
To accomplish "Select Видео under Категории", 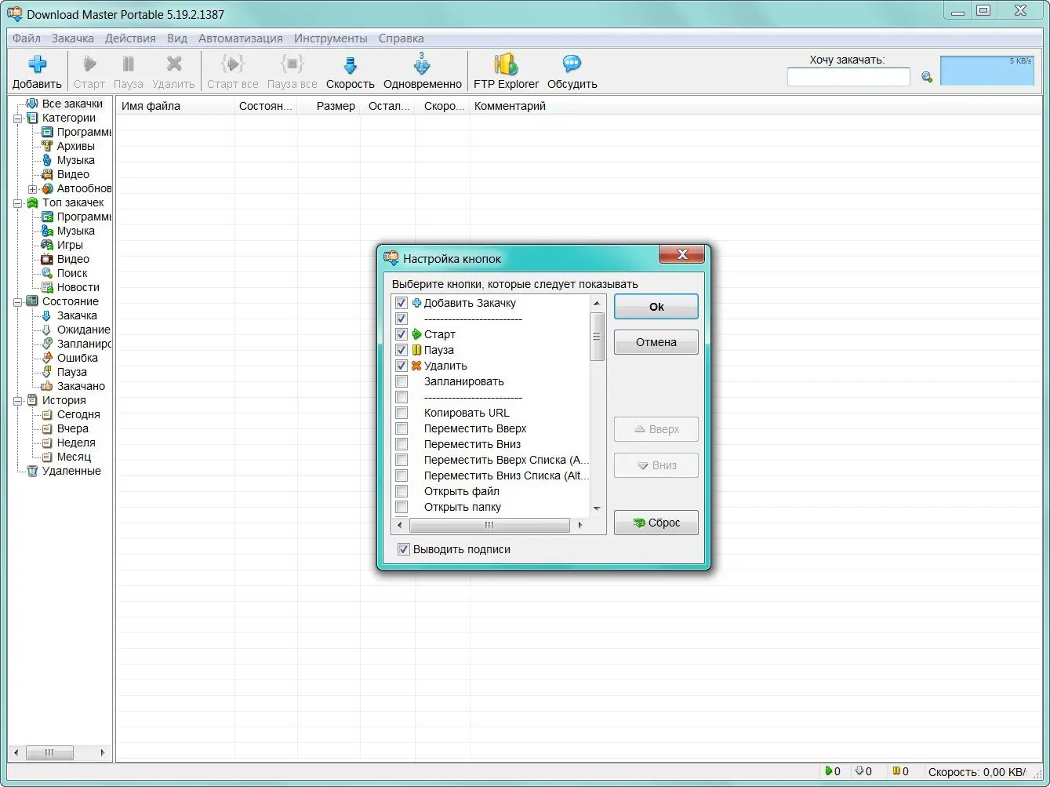I will [x=73, y=174].
